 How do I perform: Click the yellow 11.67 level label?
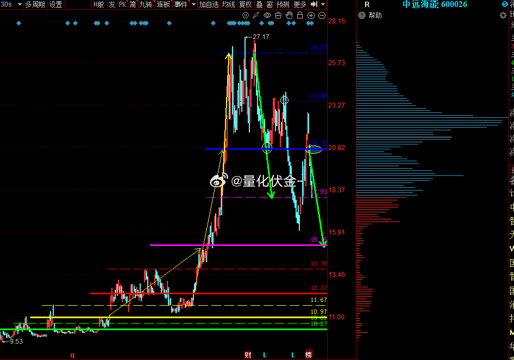pos(318,300)
